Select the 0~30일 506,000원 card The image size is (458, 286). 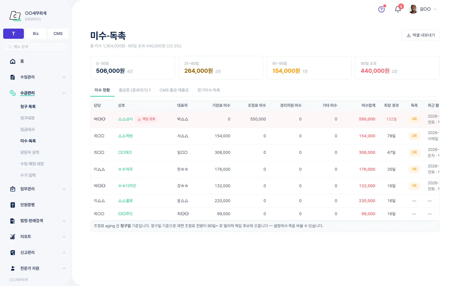tap(133, 68)
